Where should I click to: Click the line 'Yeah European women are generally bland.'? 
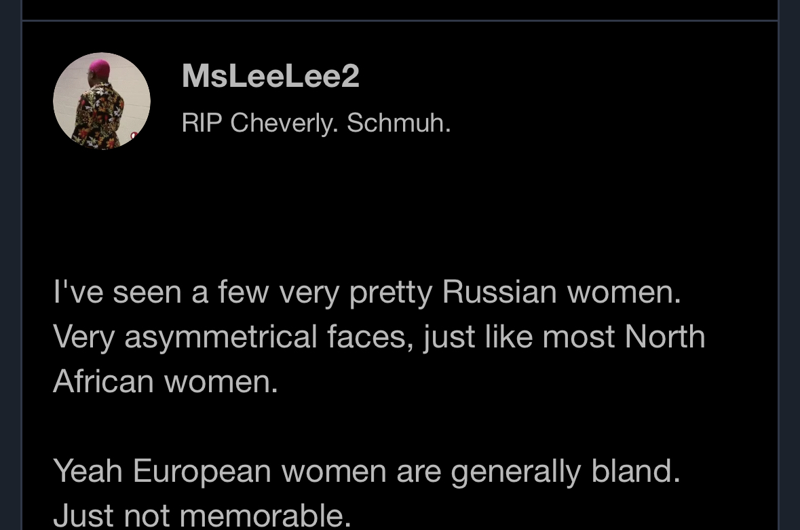367,471
